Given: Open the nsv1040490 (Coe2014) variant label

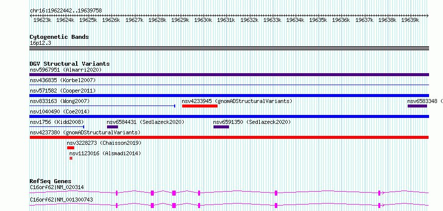Looking at the screenshot, I should [60, 112].
